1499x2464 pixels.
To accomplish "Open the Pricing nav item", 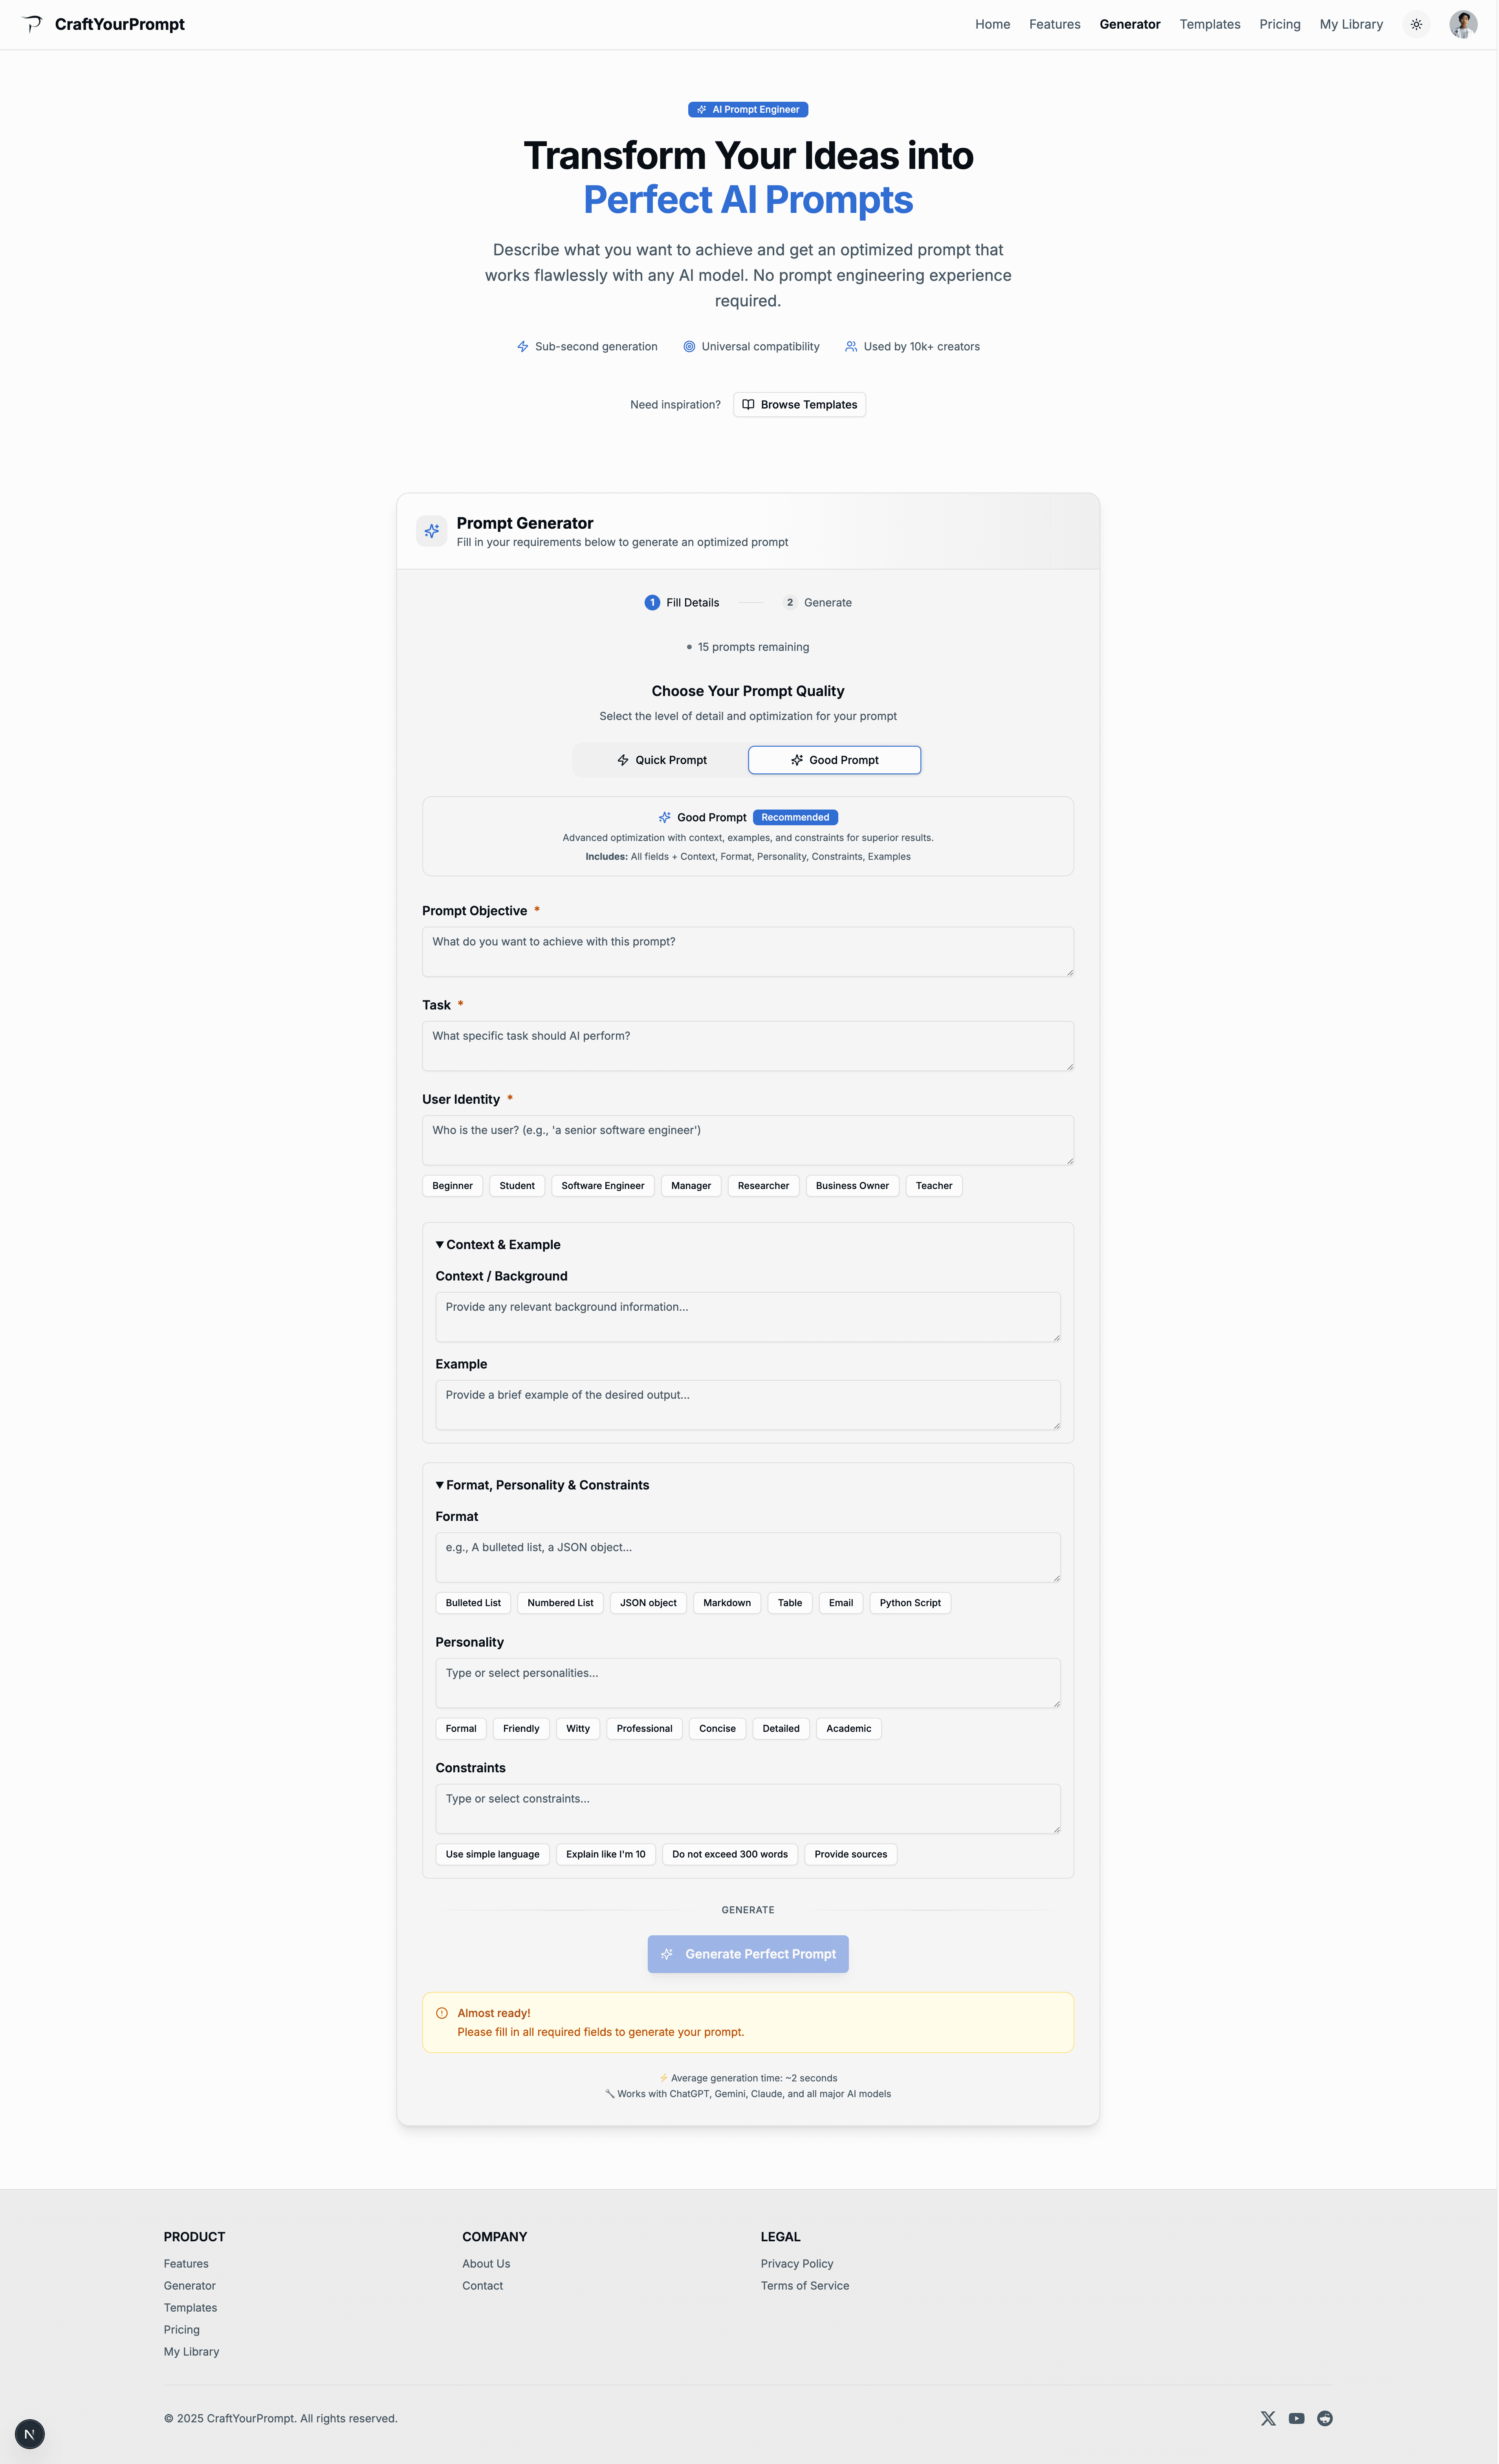I will 1279,24.
